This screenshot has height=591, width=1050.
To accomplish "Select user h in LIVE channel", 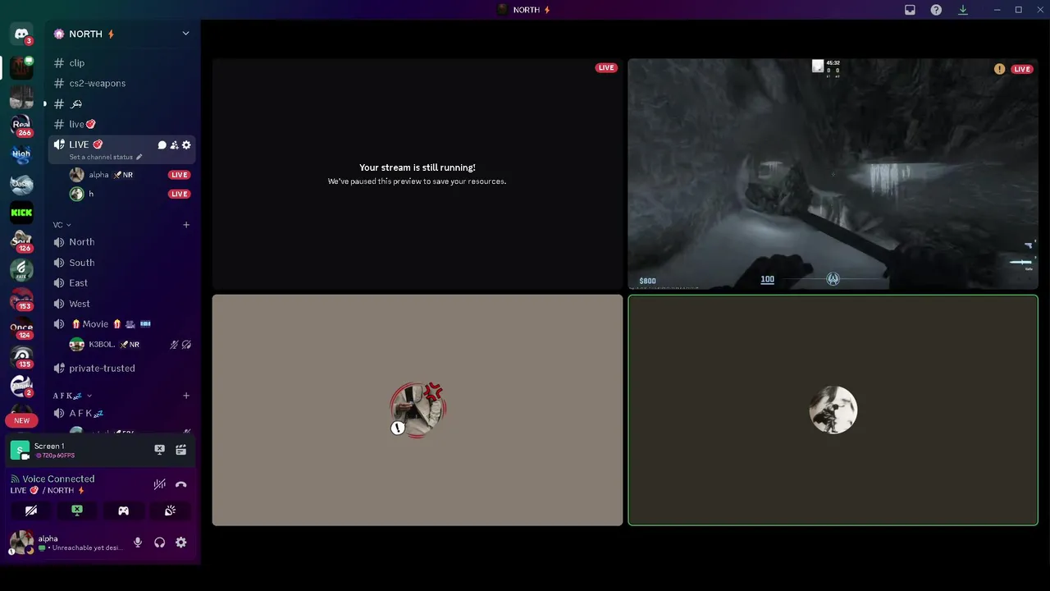I will click(x=130, y=195).
